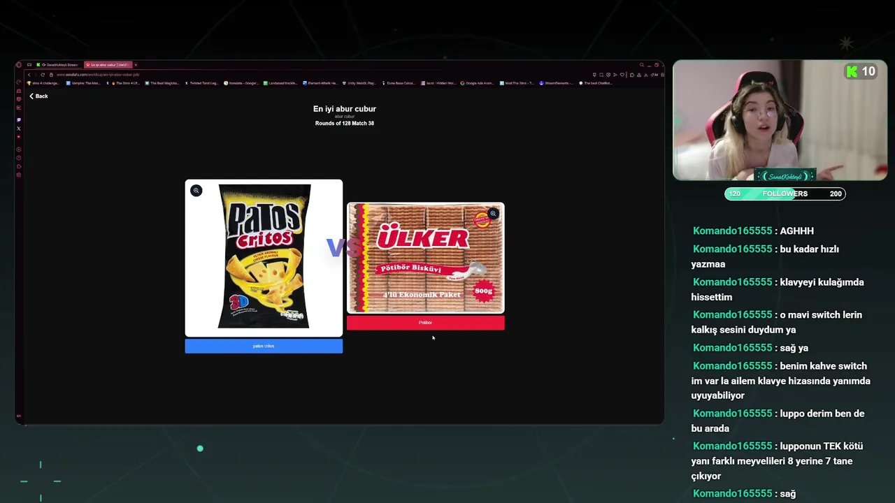
Task: Click the "En iyi abur cubur" heading
Action: click(x=345, y=109)
